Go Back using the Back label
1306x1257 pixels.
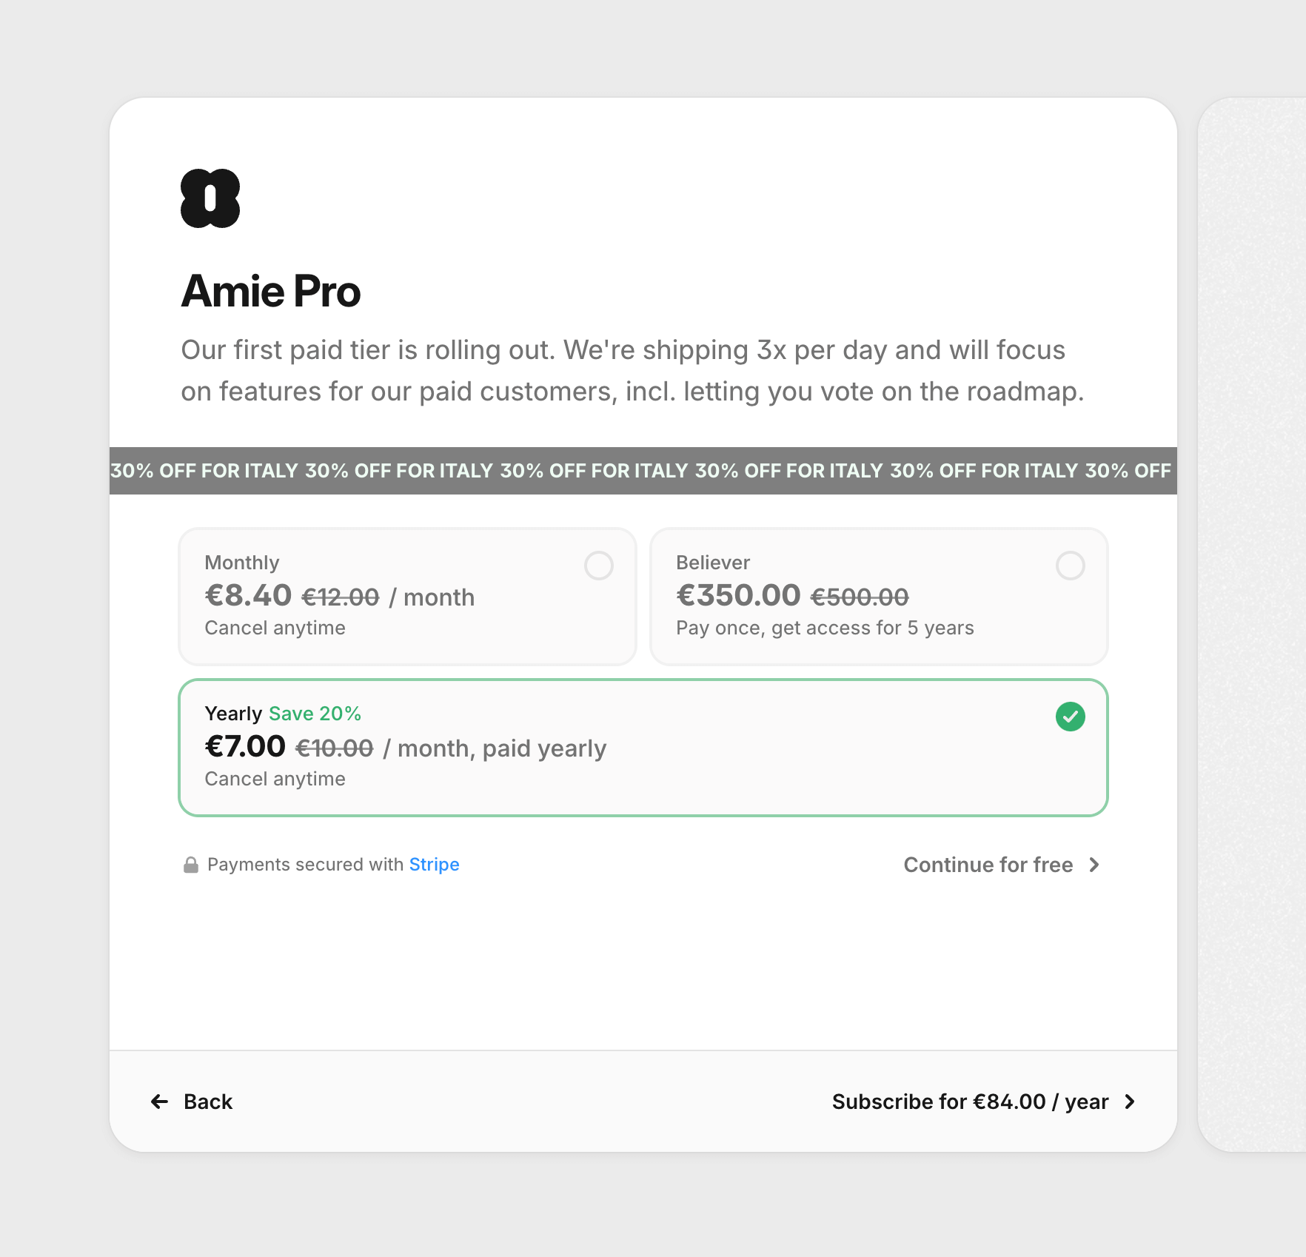(x=208, y=1102)
